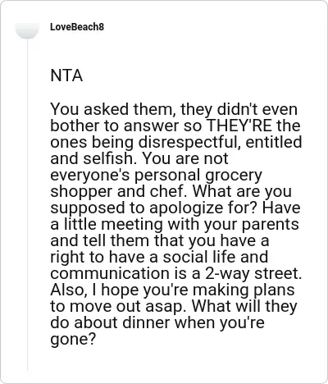Click the phrase "do about dinner when you're"
The height and width of the screenshot is (384, 328).
coord(157,322)
